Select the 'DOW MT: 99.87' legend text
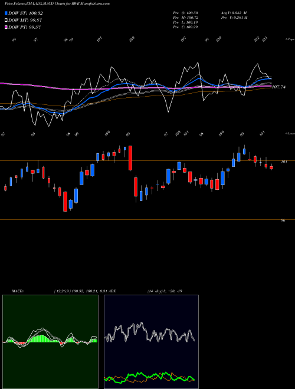 coord(25,21)
